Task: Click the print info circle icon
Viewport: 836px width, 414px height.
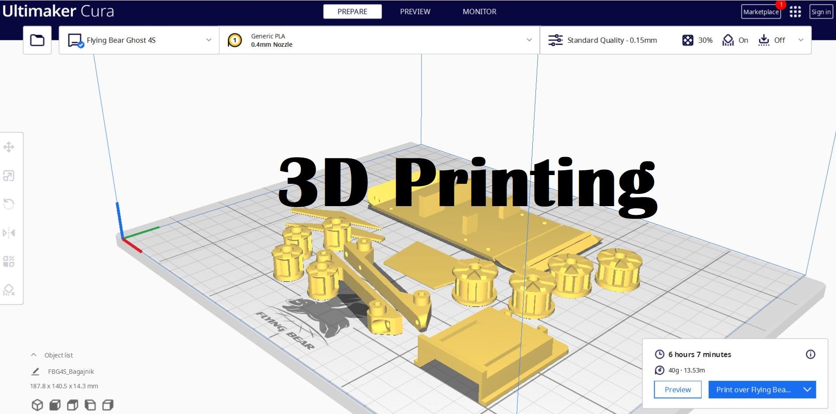Action: pos(811,354)
